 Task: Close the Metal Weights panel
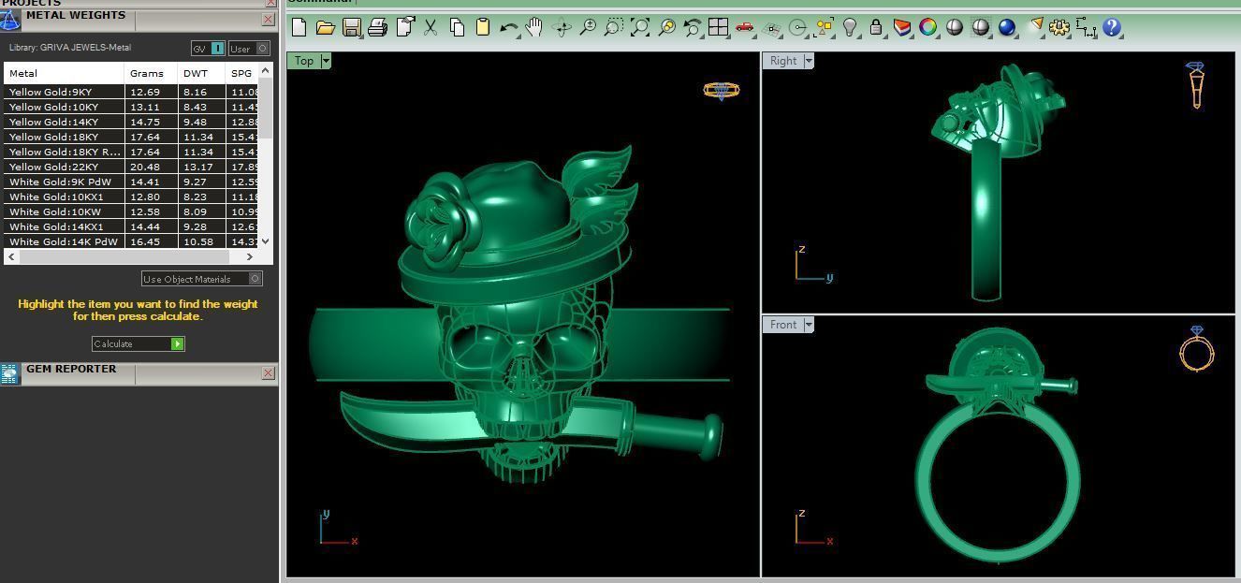[268, 19]
